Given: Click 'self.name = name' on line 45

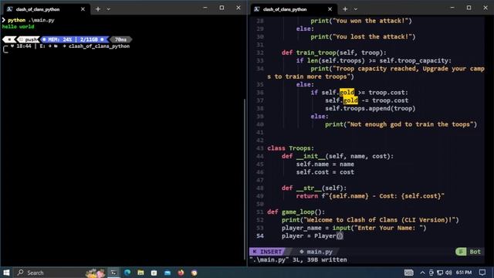Looking at the screenshot, I should click(325, 164).
